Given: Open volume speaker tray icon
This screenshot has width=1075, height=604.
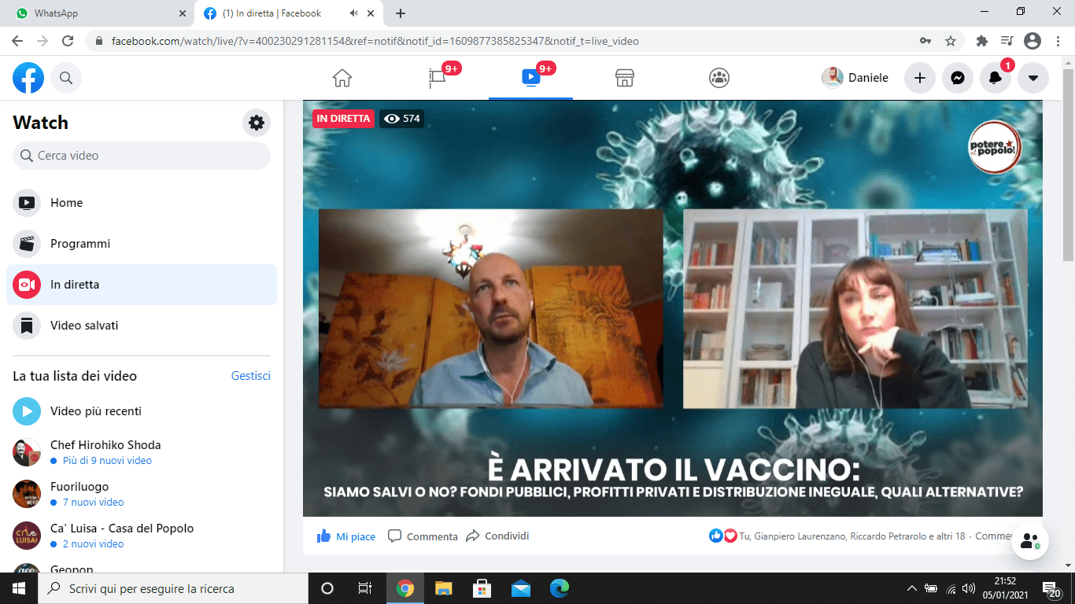Looking at the screenshot, I should click(x=969, y=588).
